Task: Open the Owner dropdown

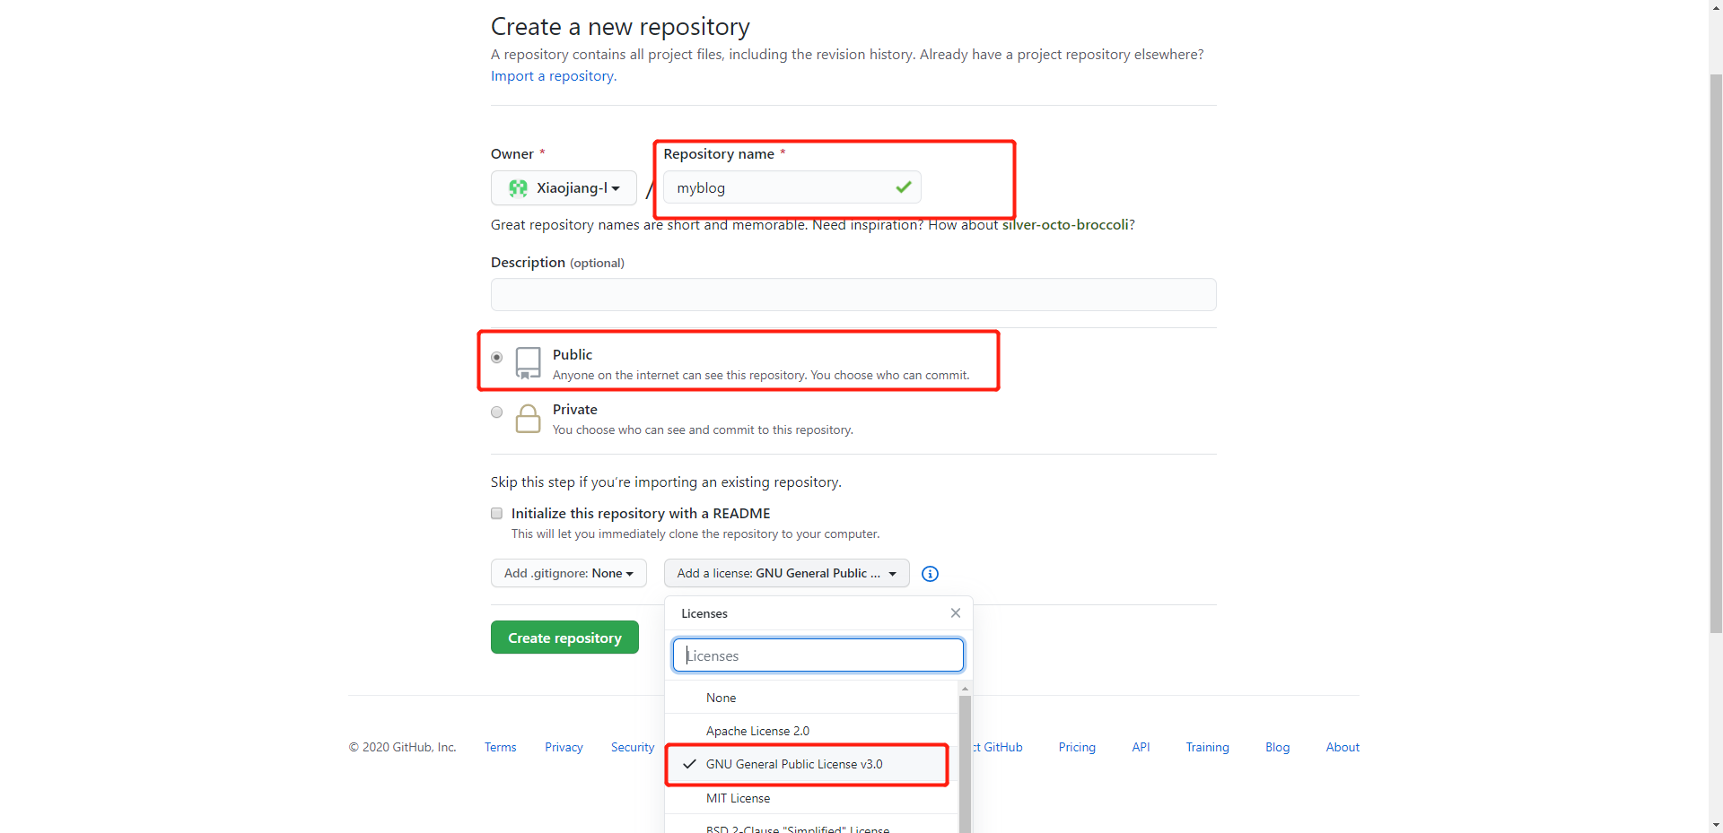Action: point(564,188)
